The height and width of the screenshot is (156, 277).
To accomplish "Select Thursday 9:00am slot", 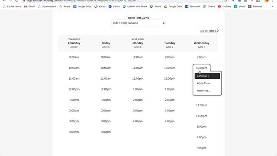I will [74, 57].
